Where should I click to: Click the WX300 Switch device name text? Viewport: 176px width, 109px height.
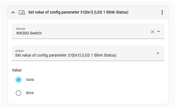pos(29,33)
